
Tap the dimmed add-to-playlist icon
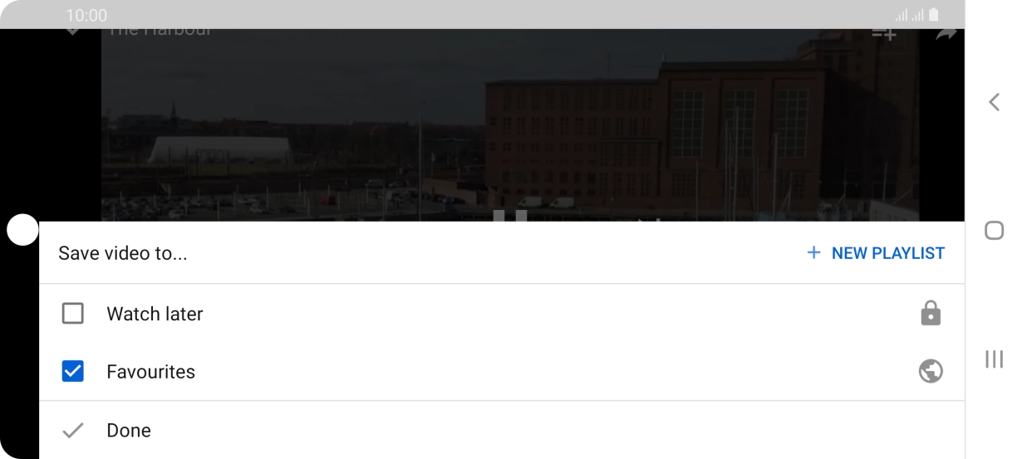883,34
